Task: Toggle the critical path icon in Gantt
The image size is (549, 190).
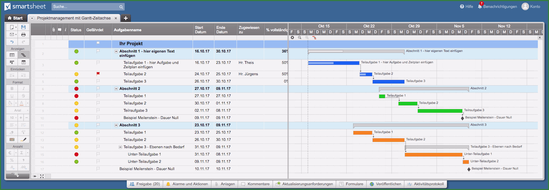Action: pyautogui.click(x=314, y=37)
